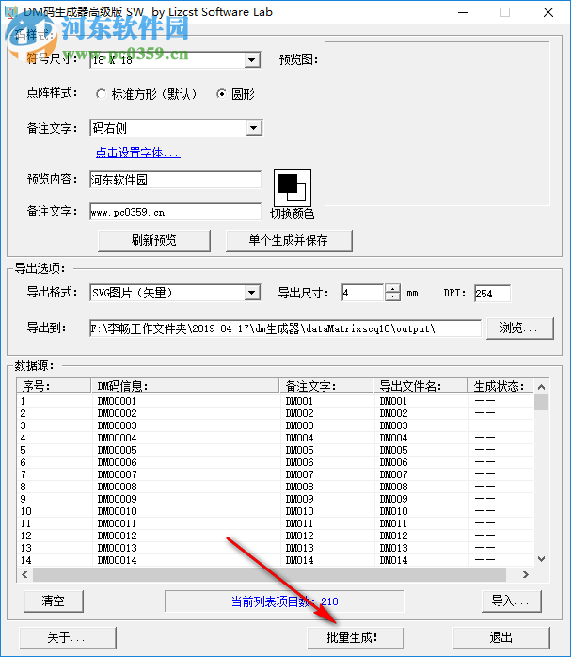This screenshot has height=657, width=571.
Task: Click the 浏览... browse button
Action: (x=520, y=328)
